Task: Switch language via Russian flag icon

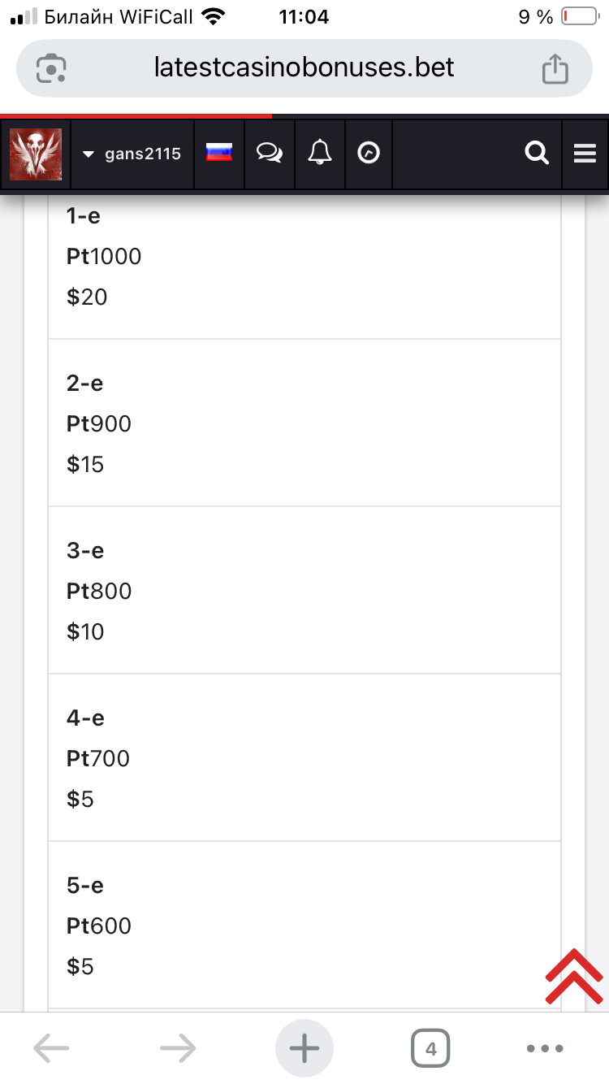Action: coord(219,154)
